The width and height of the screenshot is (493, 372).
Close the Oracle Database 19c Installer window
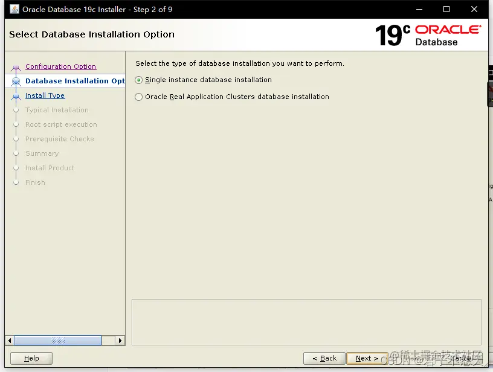(474, 9)
